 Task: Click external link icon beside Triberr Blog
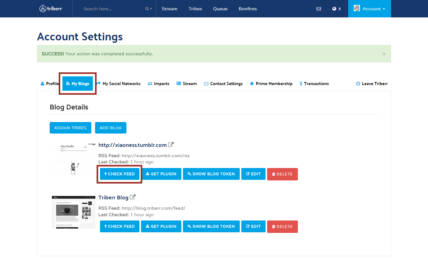click(133, 197)
